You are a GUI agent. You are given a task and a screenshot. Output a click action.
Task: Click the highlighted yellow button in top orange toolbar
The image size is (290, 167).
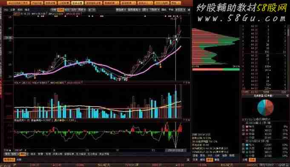78,3
